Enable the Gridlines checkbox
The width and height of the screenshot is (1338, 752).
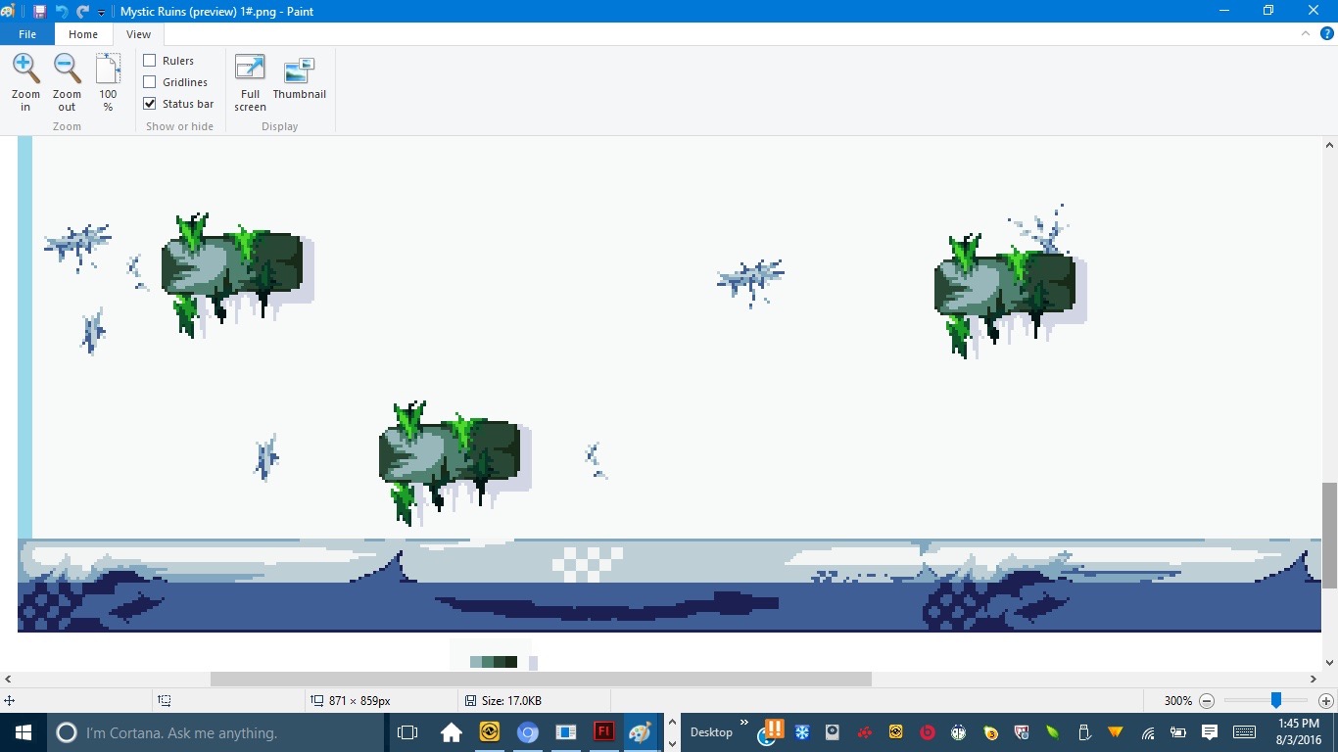150,82
